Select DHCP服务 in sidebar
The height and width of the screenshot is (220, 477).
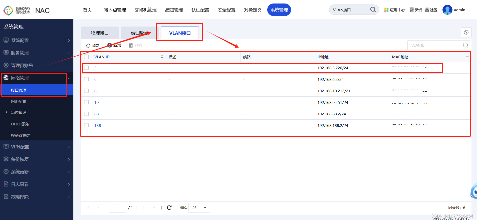[20, 124]
